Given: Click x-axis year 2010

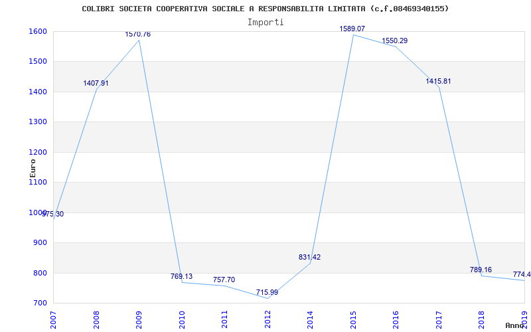Looking at the screenshot, I should point(181,319).
